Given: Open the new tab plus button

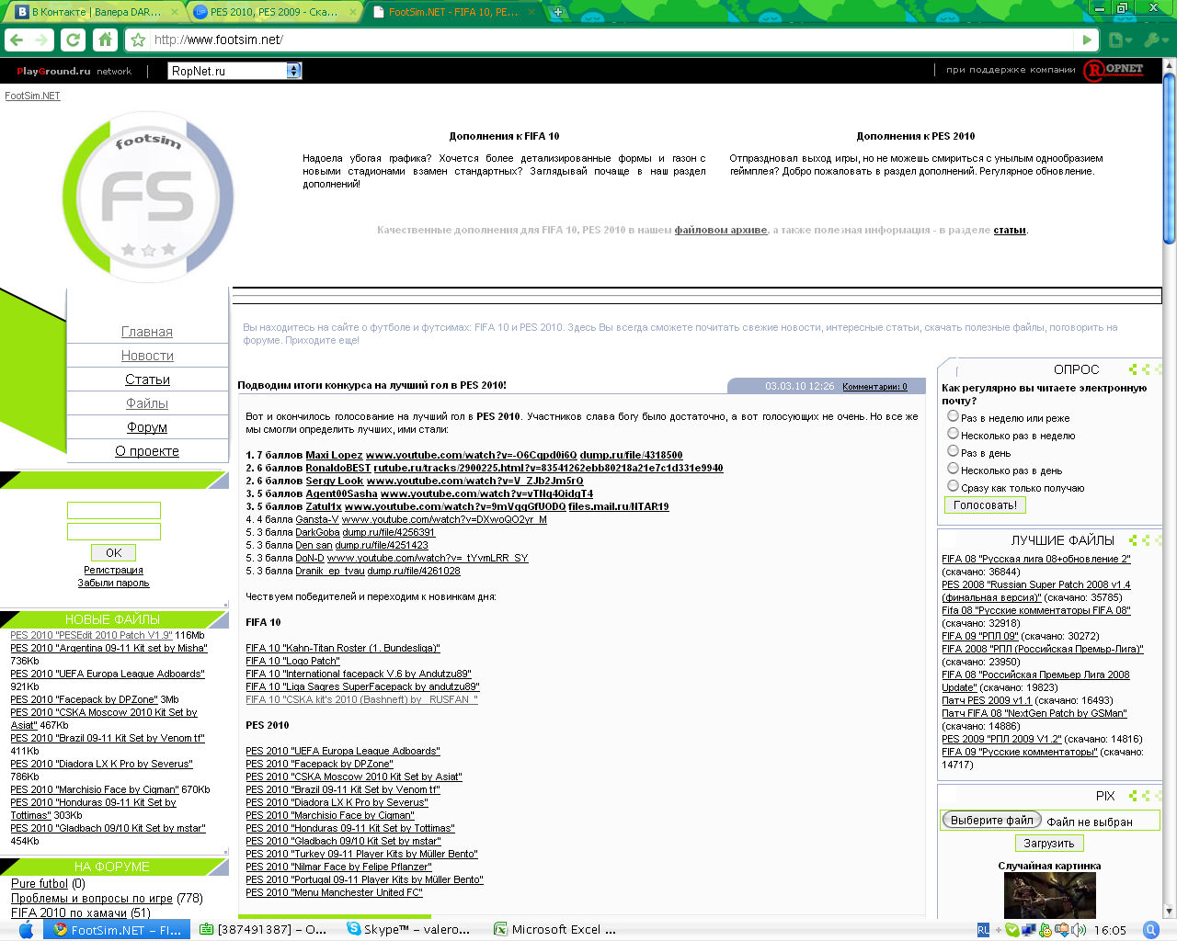Looking at the screenshot, I should click(557, 12).
